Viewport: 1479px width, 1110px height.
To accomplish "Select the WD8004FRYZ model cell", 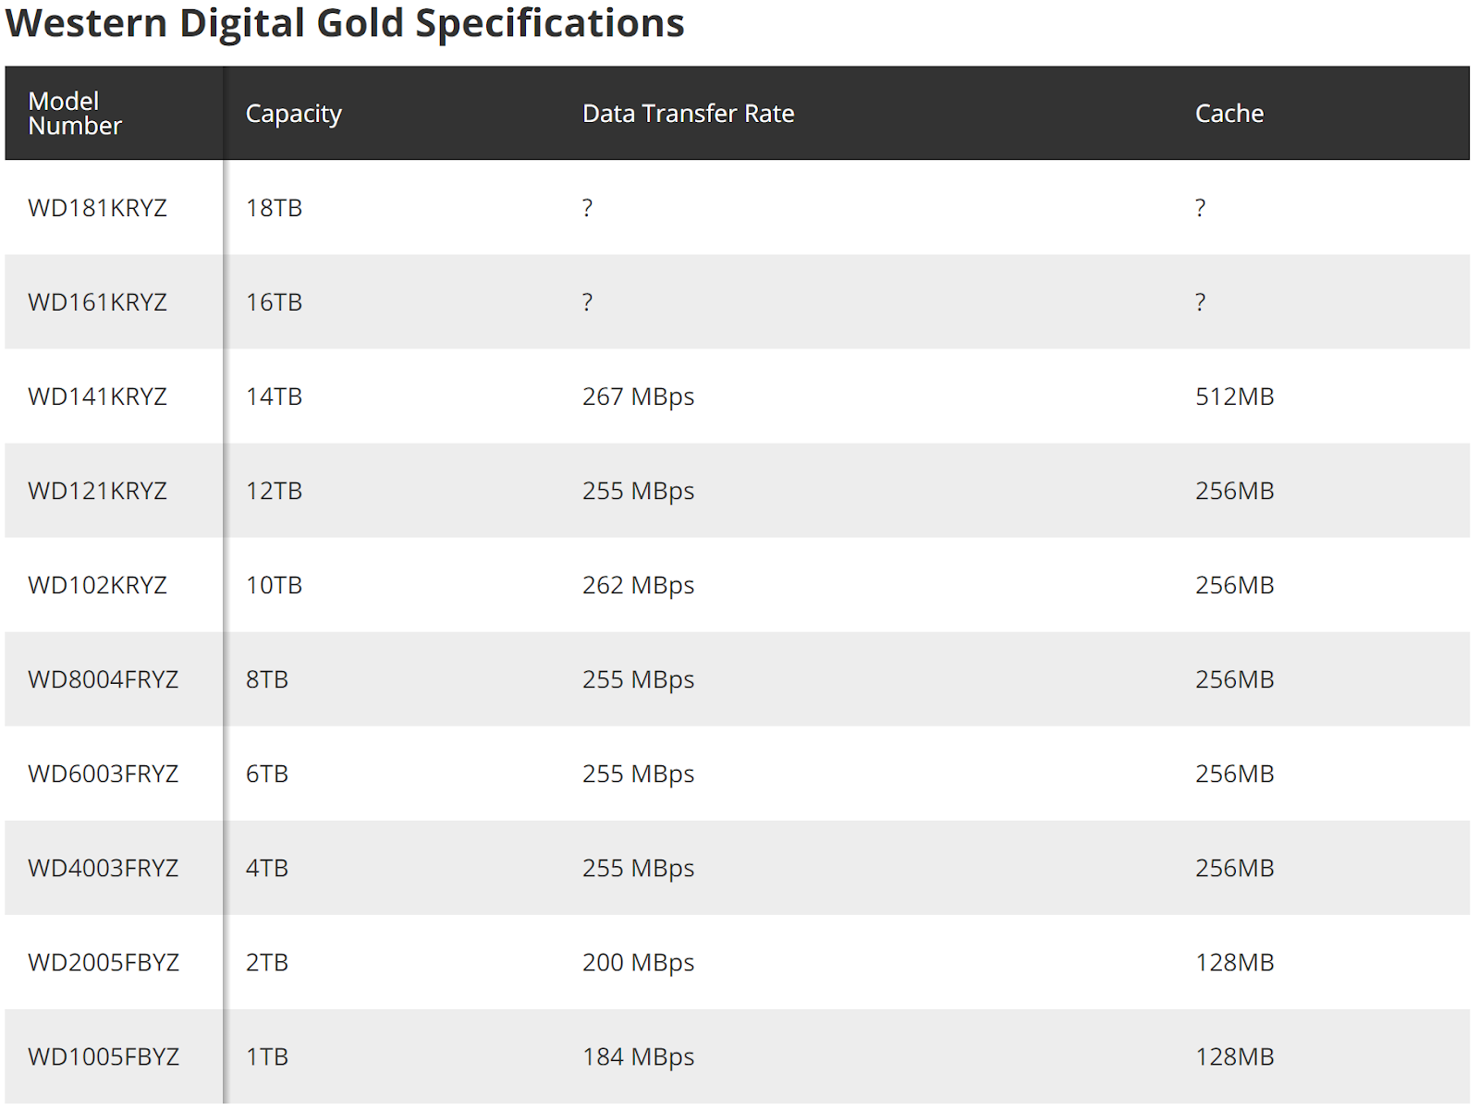I will 103,679.
